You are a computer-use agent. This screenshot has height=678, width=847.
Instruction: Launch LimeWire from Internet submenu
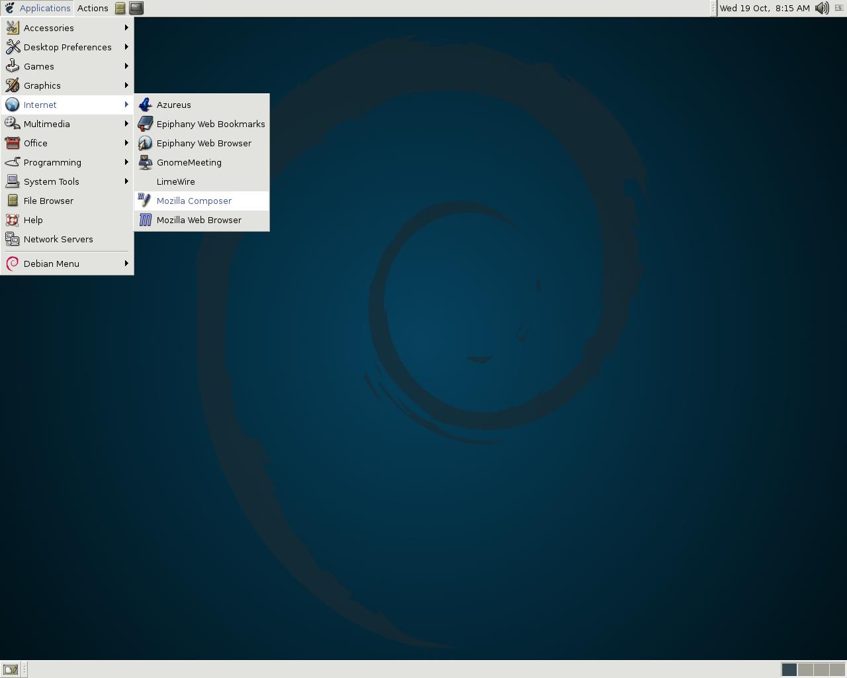pos(202,181)
